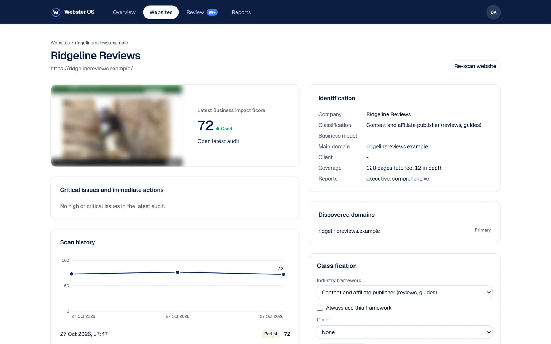Go to the Review tab
The image size is (551, 344).
[195, 12]
